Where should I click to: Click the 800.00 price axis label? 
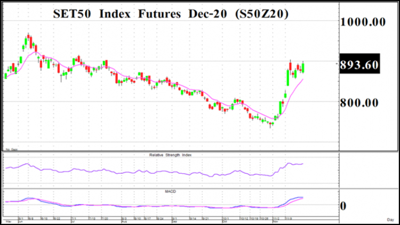point(359,103)
